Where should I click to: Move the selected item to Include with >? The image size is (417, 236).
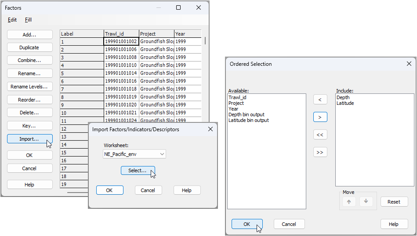tap(320, 117)
